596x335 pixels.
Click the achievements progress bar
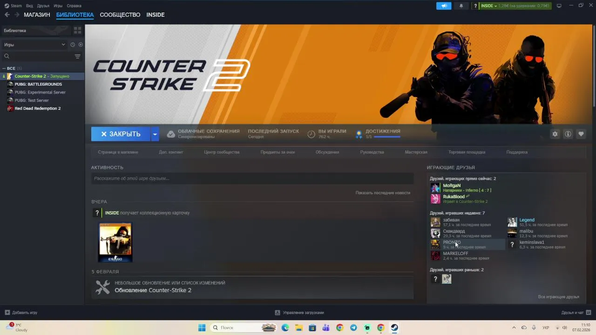tap(387, 137)
